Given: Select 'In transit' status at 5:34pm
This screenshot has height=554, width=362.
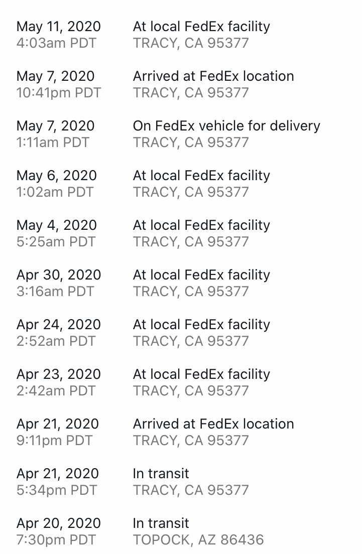Looking at the screenshot, I should [x=161, y=474].
